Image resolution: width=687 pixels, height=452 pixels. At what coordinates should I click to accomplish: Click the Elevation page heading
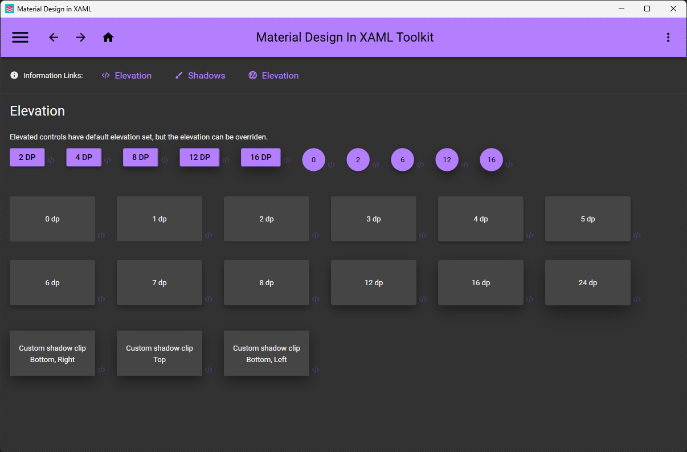[x=38, y=111]
